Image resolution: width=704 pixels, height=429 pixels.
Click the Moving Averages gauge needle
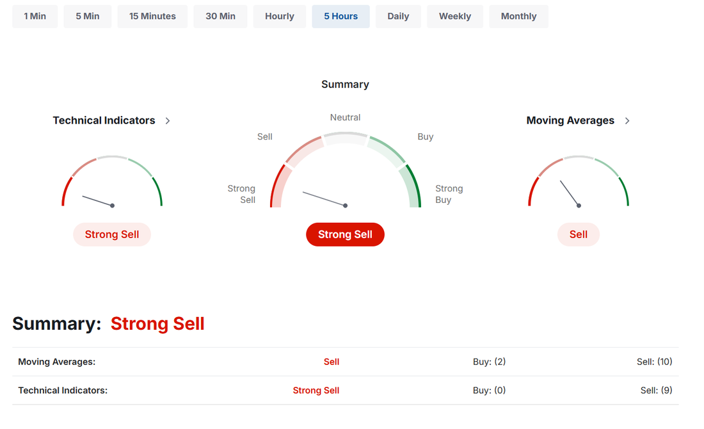tap(570, 193)
